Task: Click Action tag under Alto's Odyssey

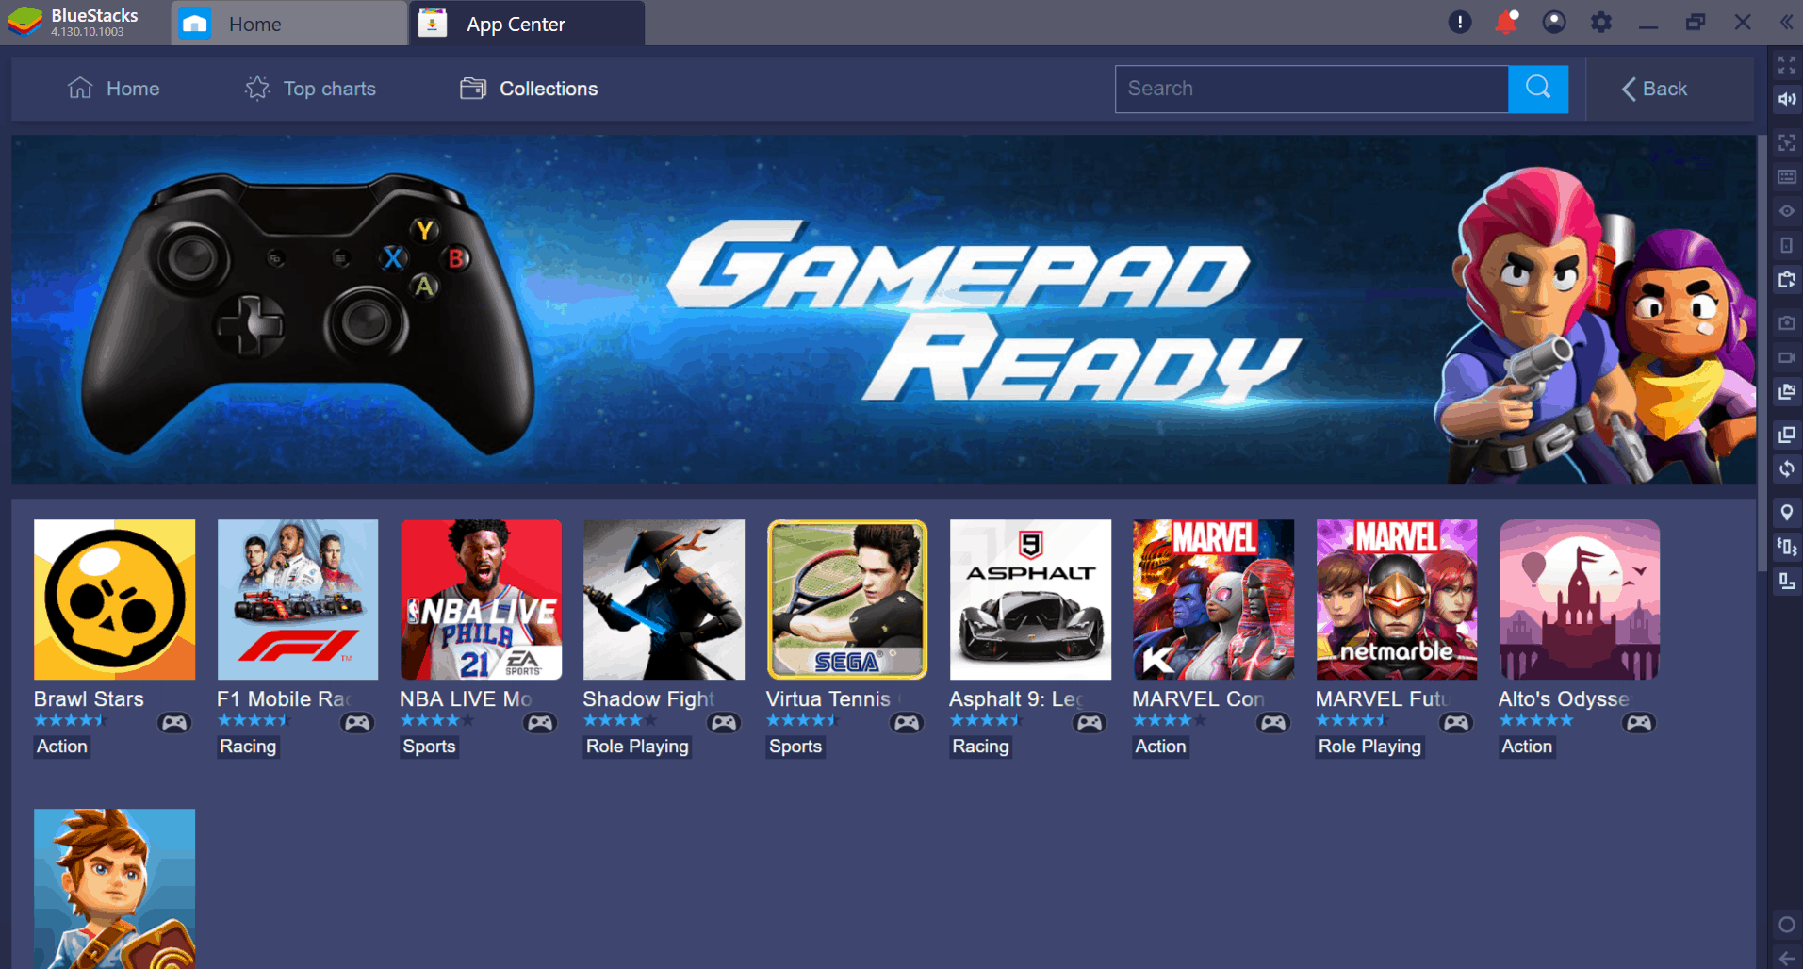Action: point(1527,747)
